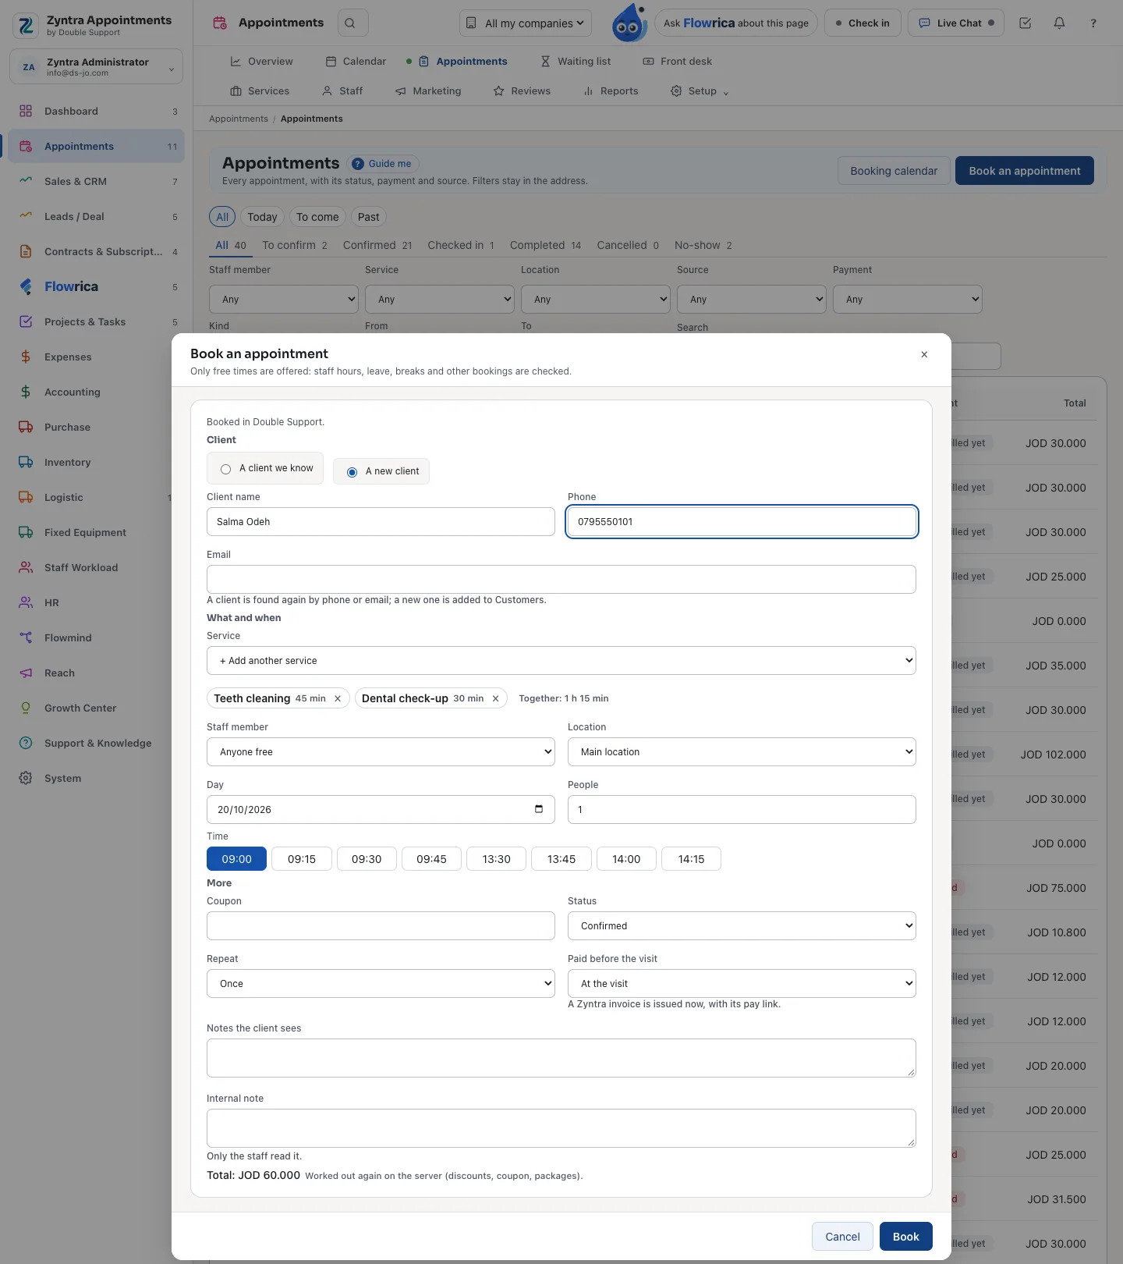Click the Flowrica droplet mascot icon
The image size is (1123, 1264).
629,23
